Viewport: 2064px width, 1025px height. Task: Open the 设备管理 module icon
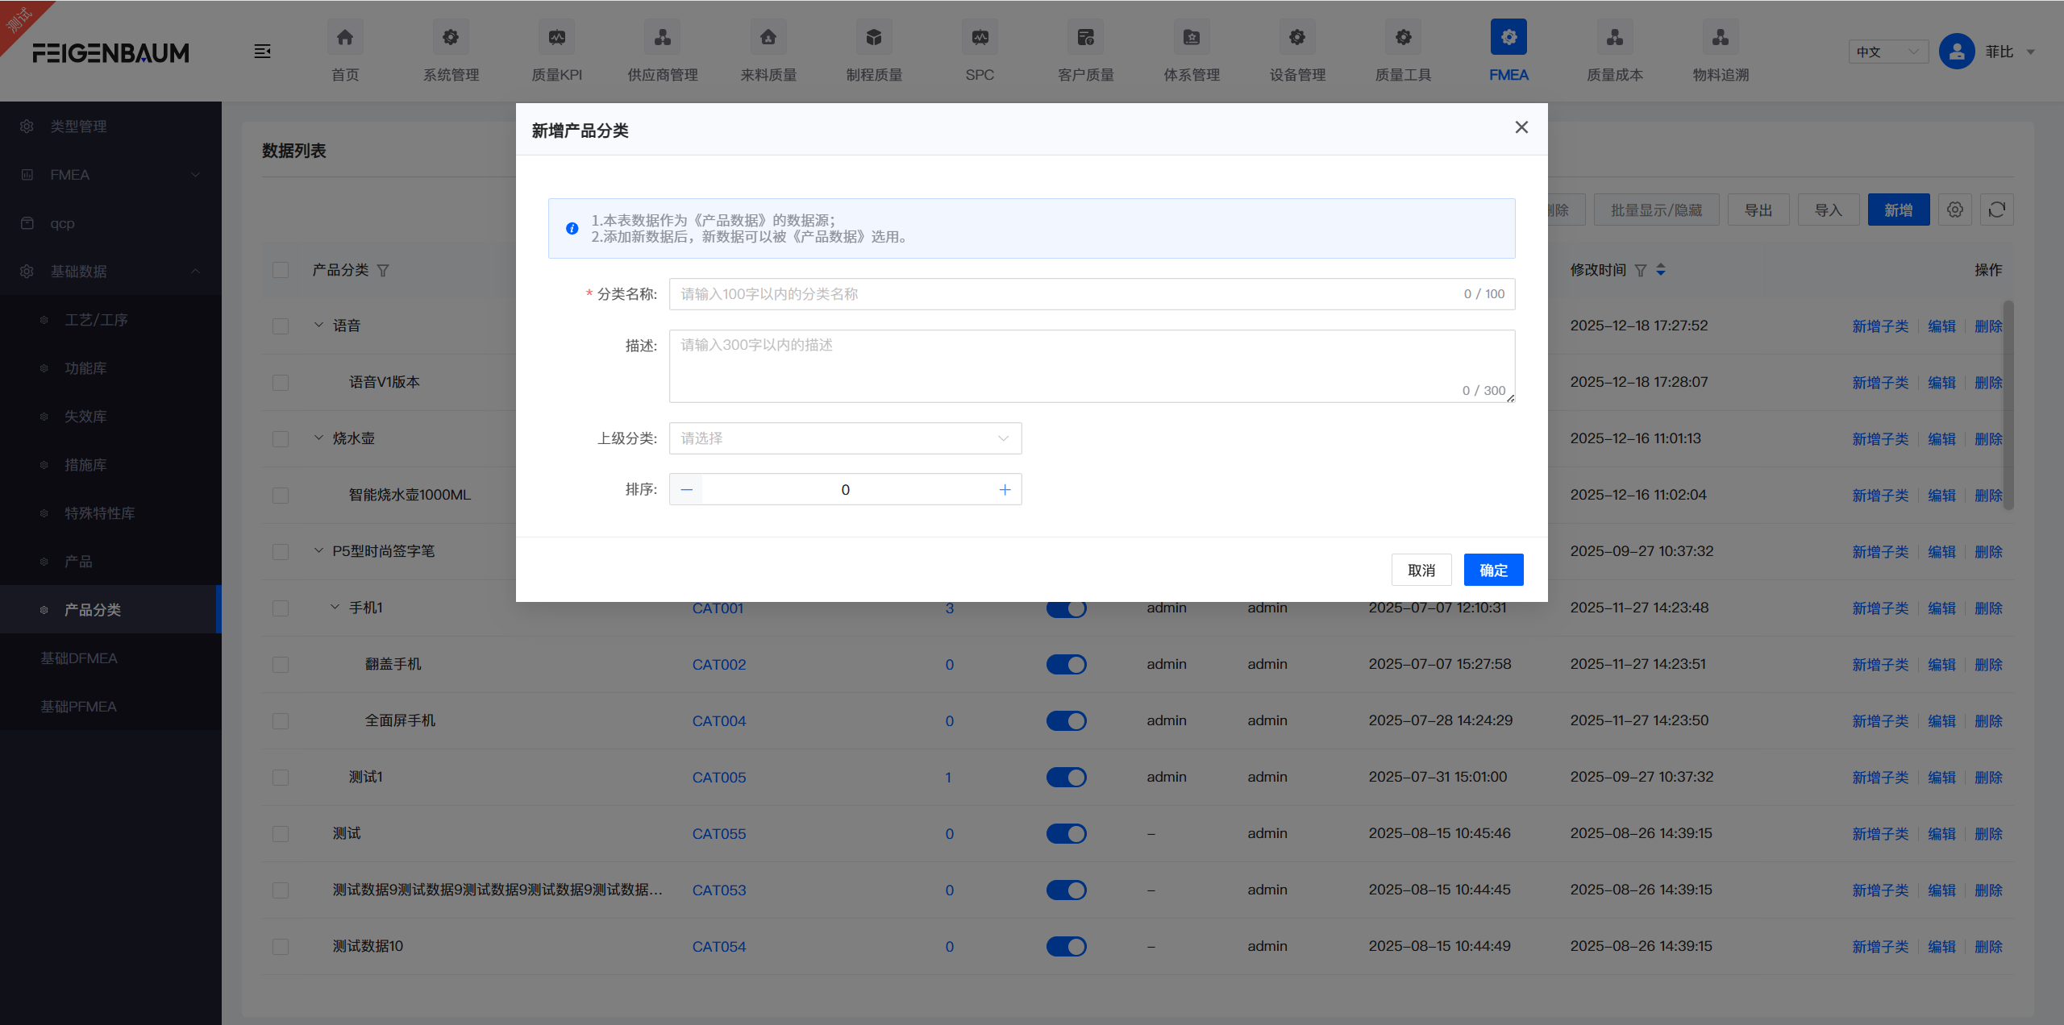[x=1296, y=37]
